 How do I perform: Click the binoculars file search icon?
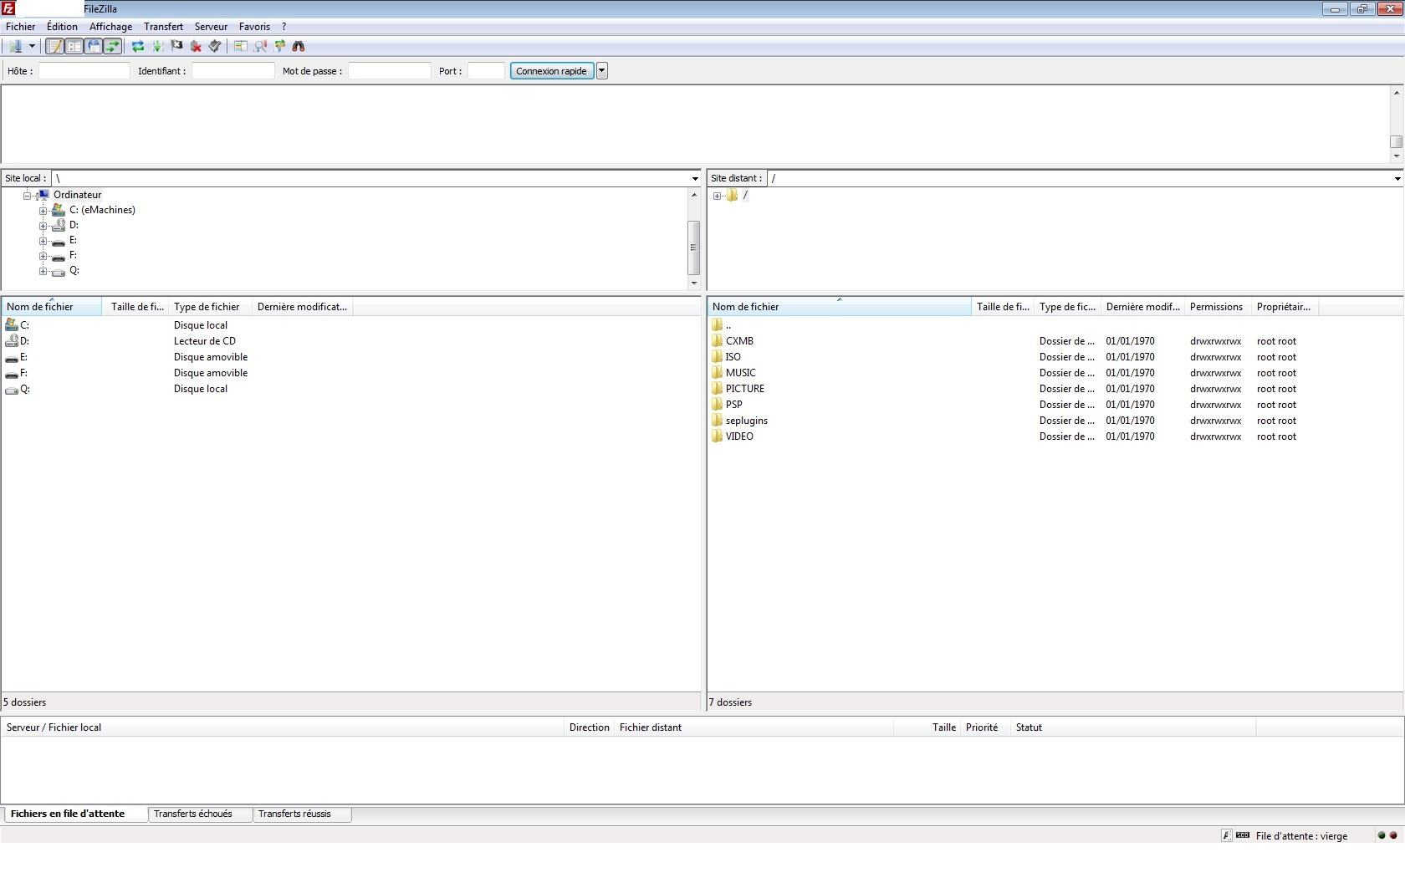coord(299,47)
